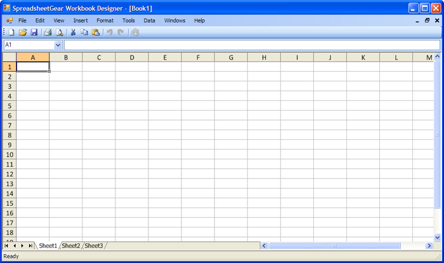Click the Ready status bar text
This screenshot has height=263, width=444.
[11, 256]
